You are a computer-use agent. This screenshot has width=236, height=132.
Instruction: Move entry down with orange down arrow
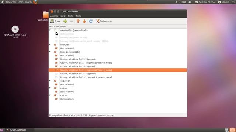(84, 21)
